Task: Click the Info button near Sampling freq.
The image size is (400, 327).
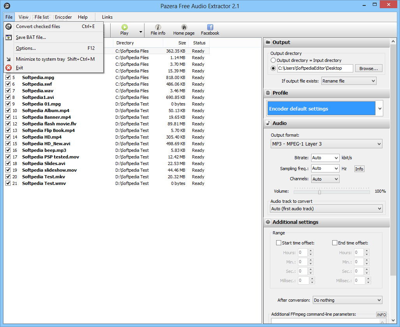Action: coord(359,169)
